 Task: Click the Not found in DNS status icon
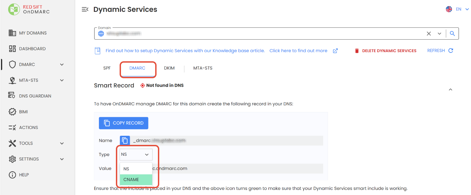143,86
